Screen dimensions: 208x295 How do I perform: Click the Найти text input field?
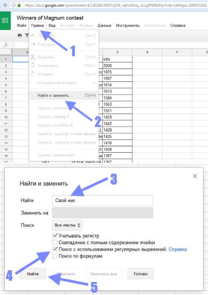[103, 201]
